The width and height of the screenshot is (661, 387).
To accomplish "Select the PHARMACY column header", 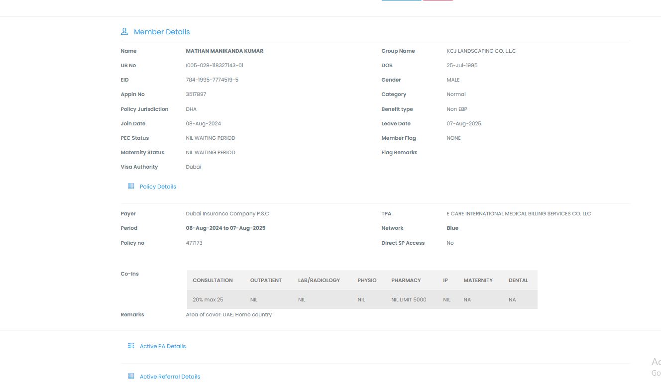I will tap(406, 280).
